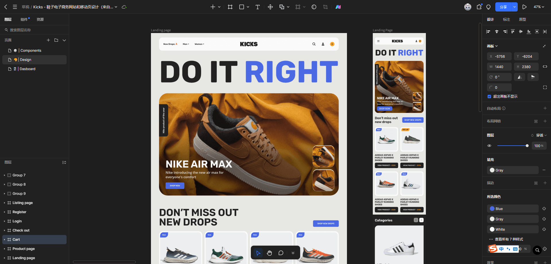This screenshot has height=264, width=551.
Task: Click the user avatar icon
Action: pos(468,7)
